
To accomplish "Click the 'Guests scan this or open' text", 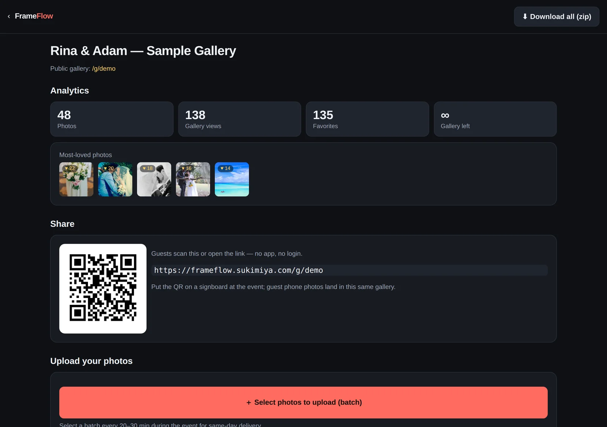I will pos(227,254).
